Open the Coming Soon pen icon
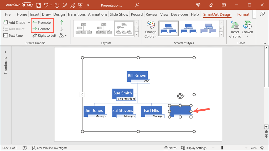 pos(211,5)
